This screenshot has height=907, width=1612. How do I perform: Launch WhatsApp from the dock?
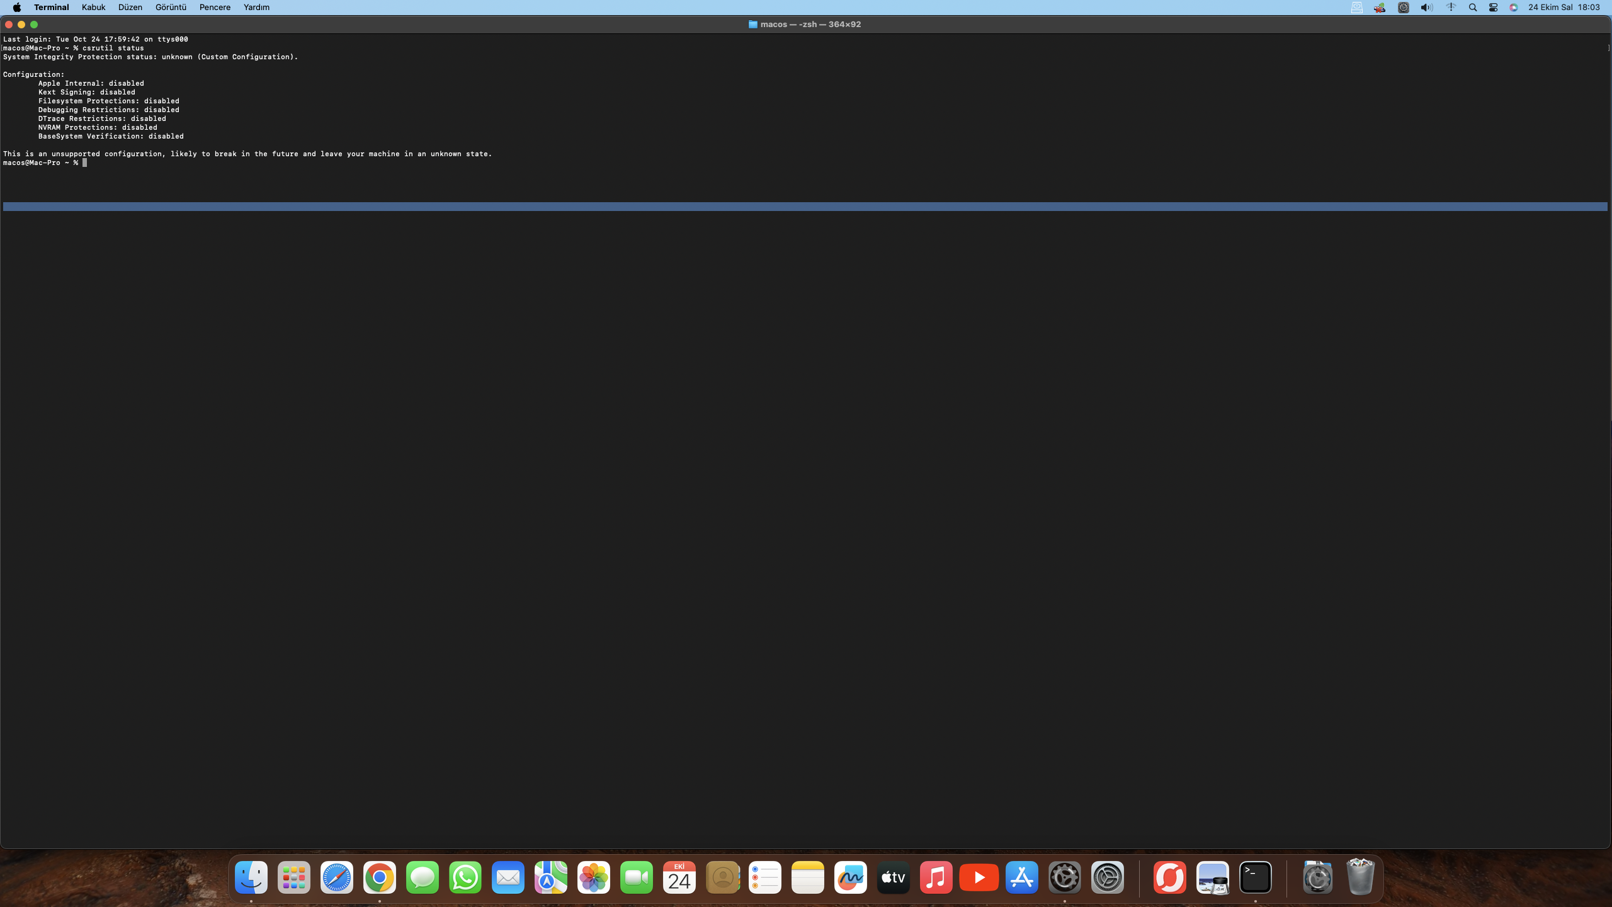465,877
